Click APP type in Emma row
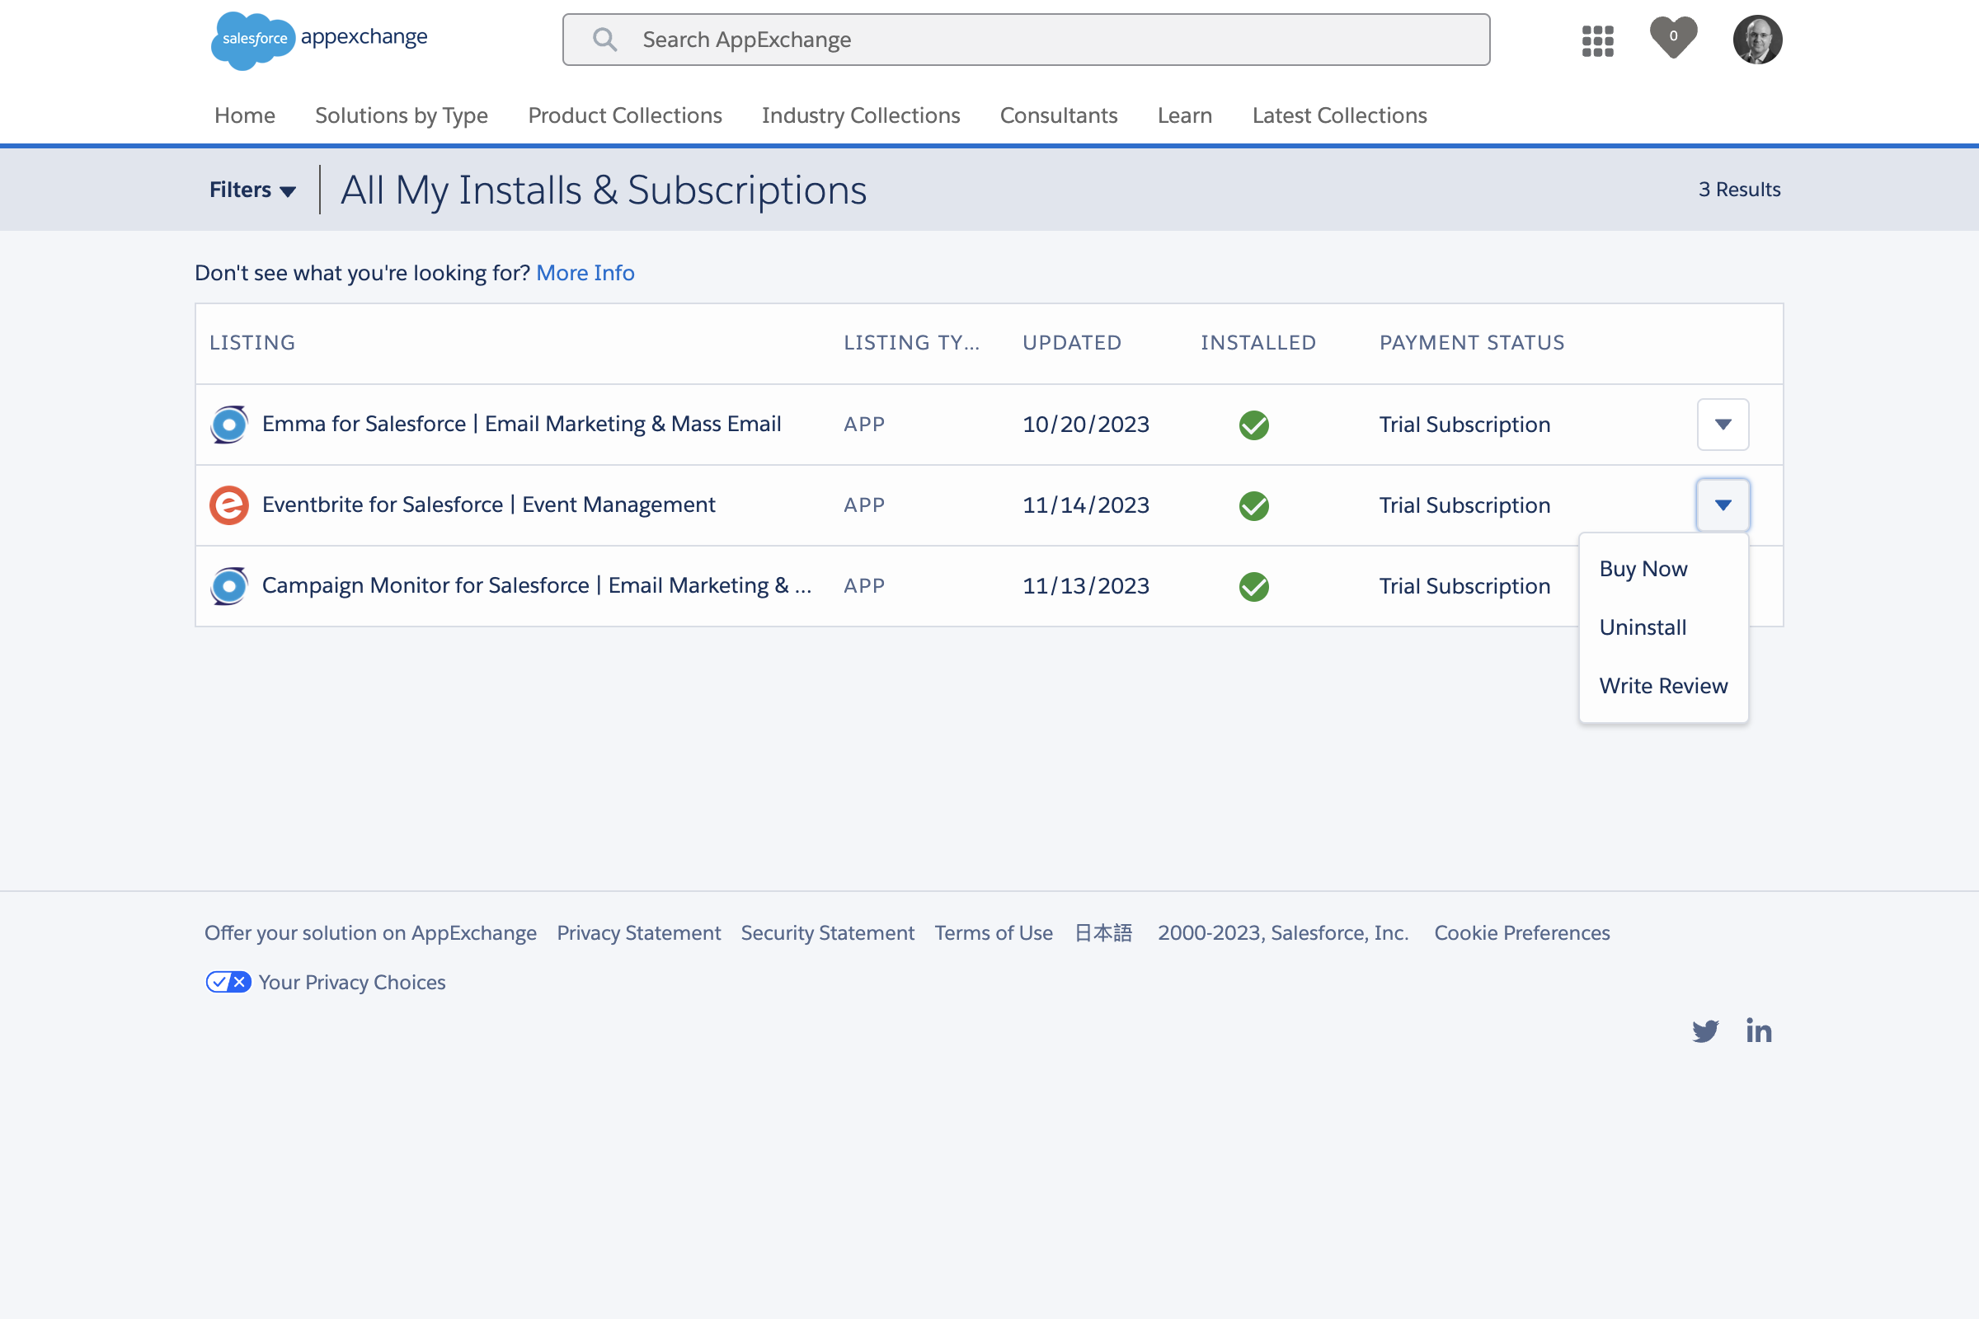1979x1319 pixels. [x=864, y=425]
